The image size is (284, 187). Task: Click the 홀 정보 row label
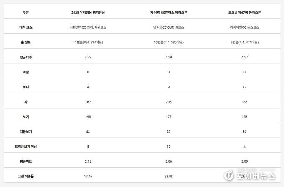coord(26,42)
